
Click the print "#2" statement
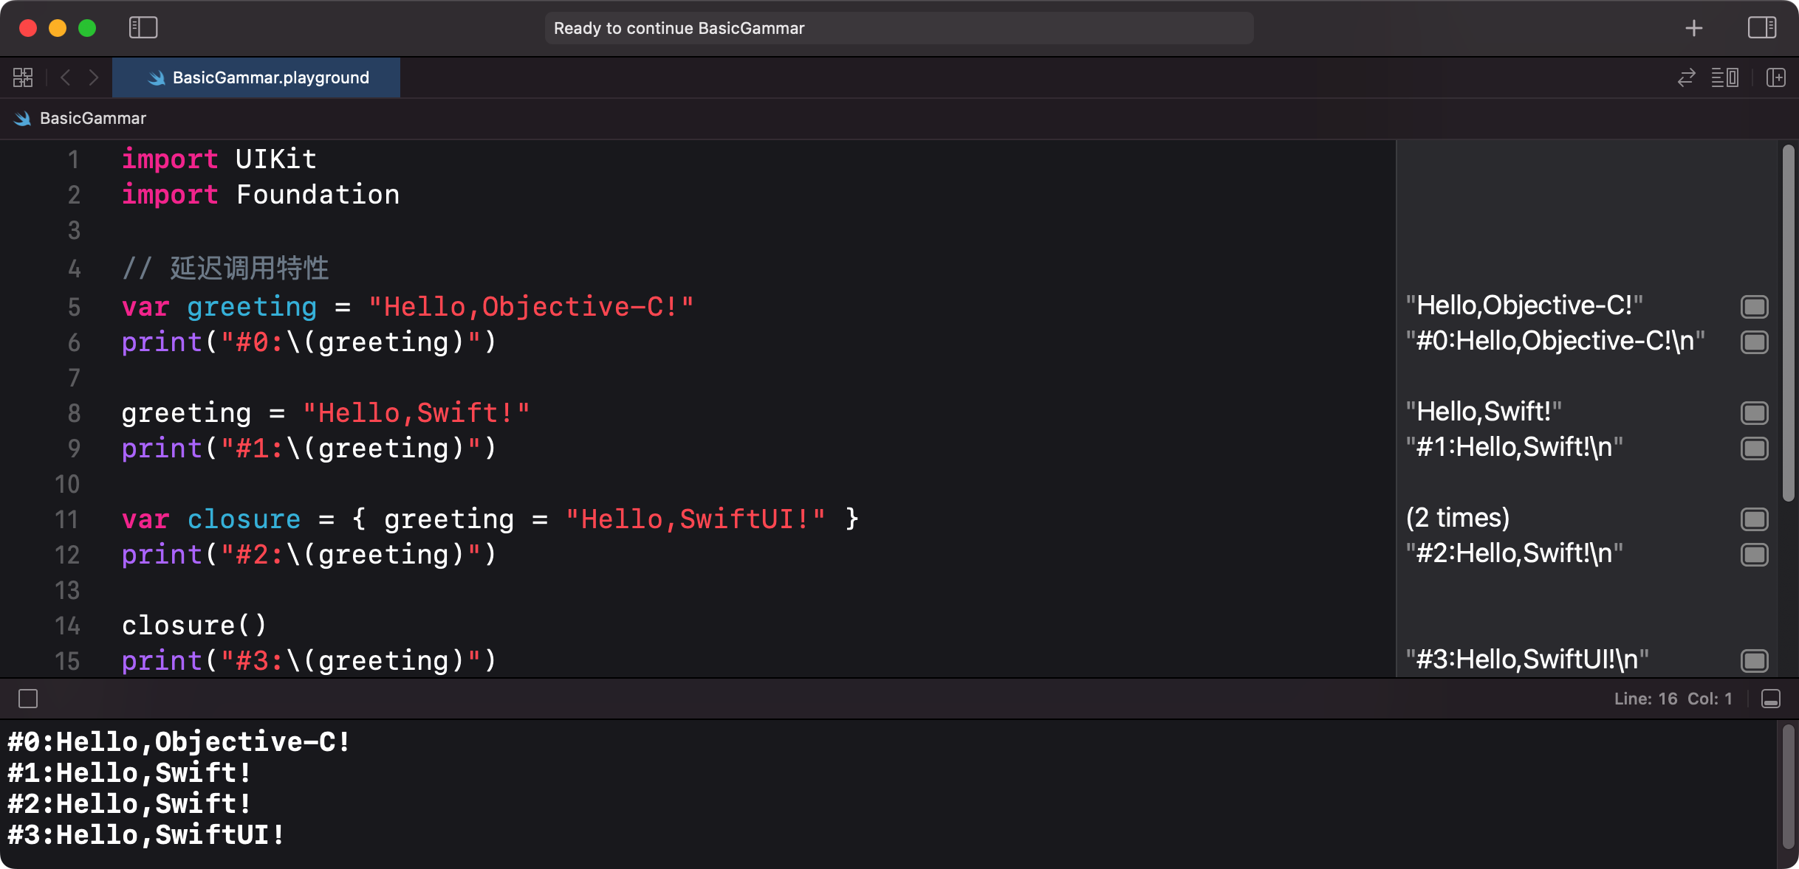click(309, 555)
